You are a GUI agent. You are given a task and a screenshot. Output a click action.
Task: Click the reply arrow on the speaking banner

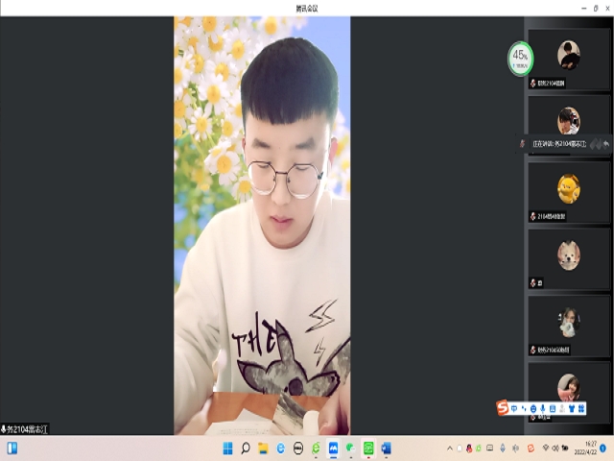(x=605, y=144)
